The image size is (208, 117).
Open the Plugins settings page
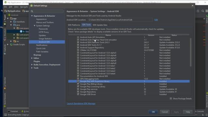[37, 61]
